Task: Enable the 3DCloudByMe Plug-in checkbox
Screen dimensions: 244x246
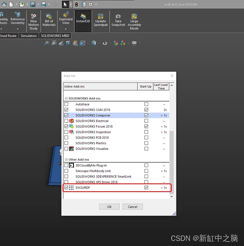Action: tap(66, 165)
